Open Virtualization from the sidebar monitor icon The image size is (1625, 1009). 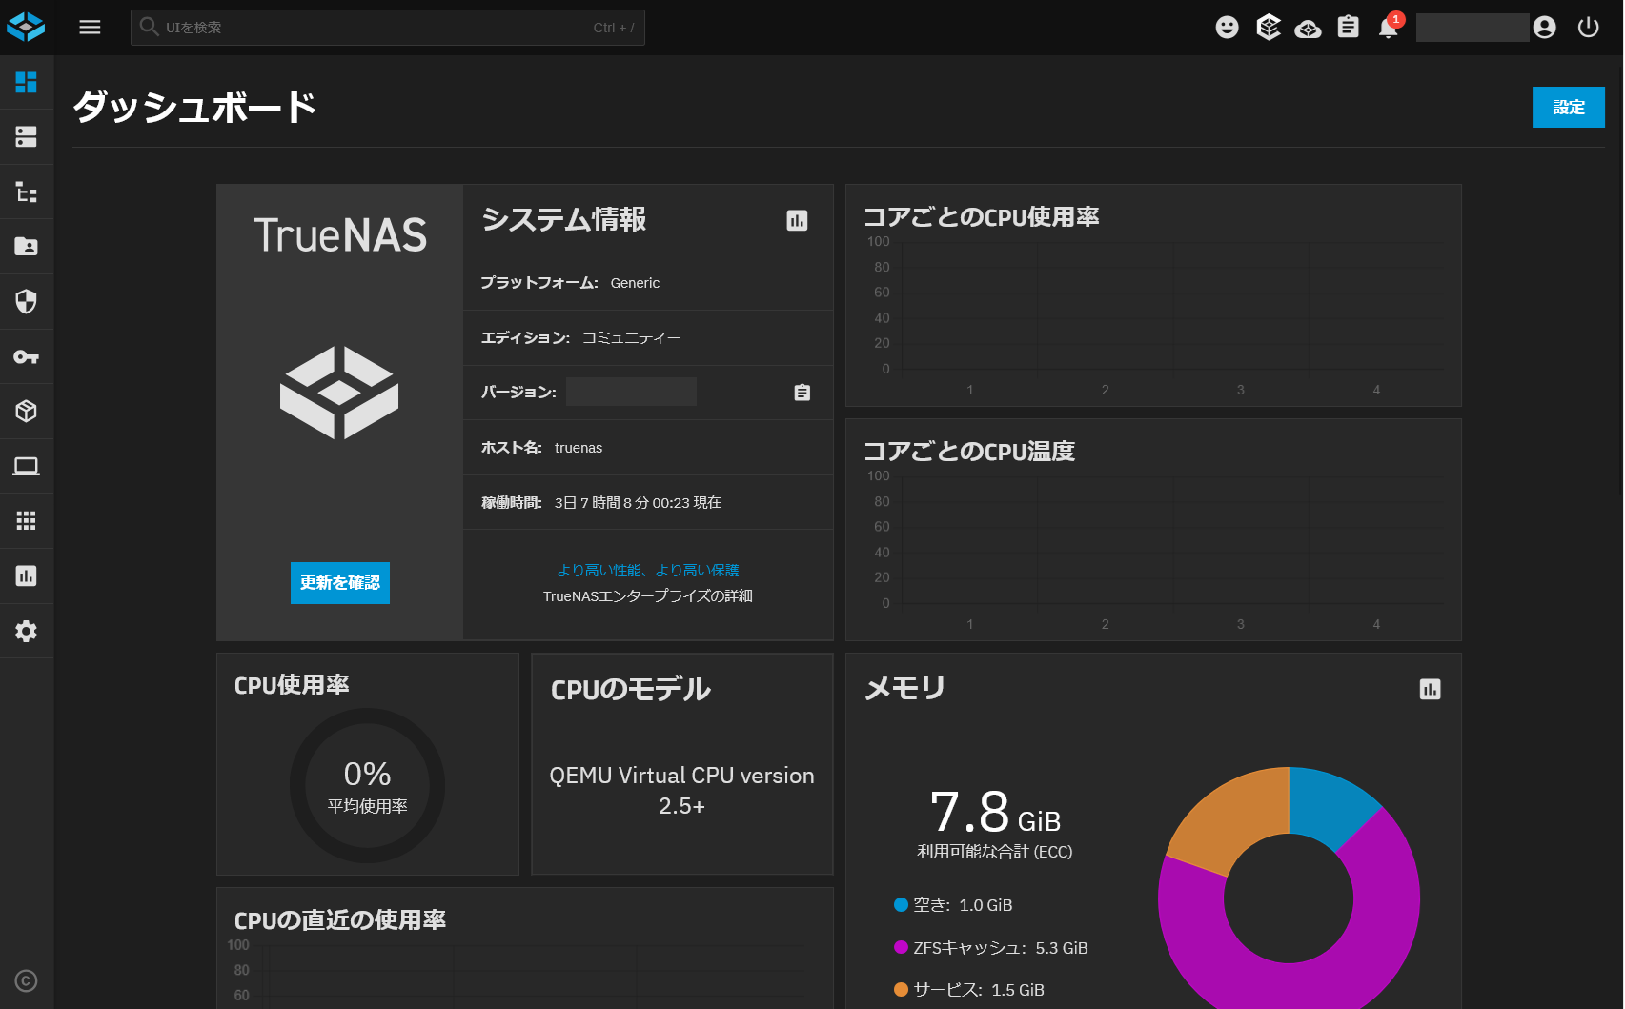(27, 466)
